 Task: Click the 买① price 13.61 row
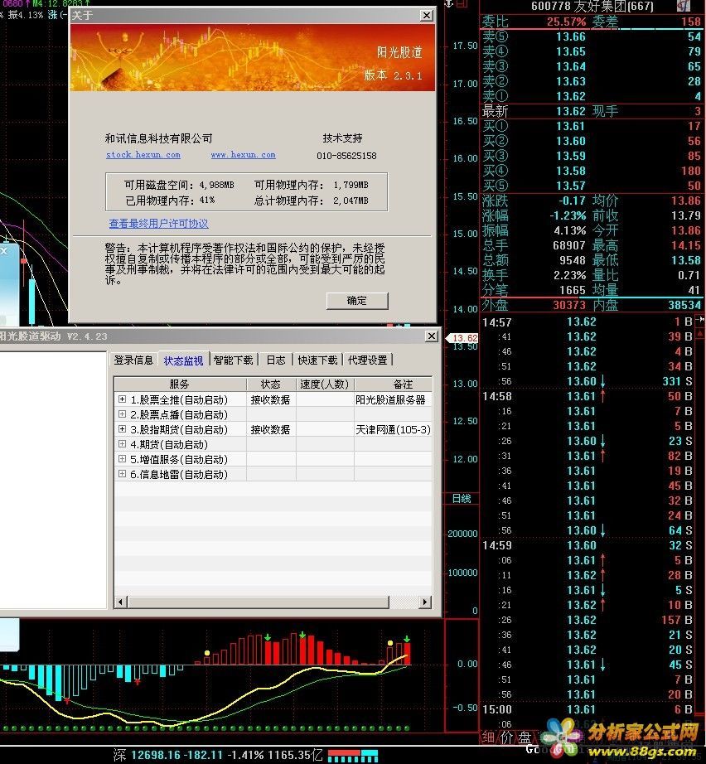pos(592,126)
